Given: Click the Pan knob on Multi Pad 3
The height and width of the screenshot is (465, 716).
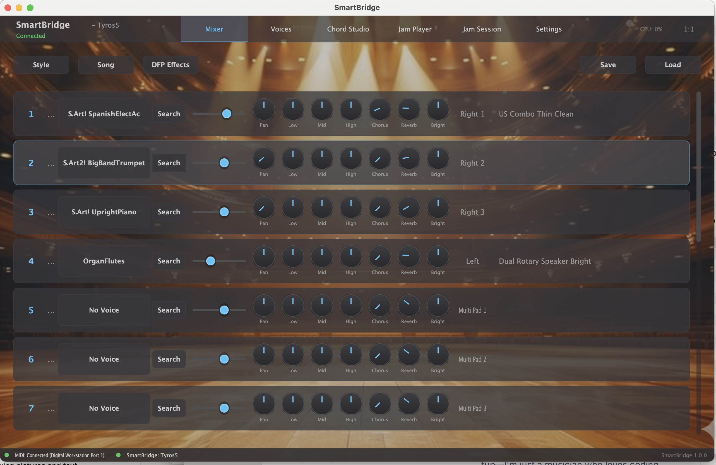Looking at the screenshot, I should (x=264, y=404).
